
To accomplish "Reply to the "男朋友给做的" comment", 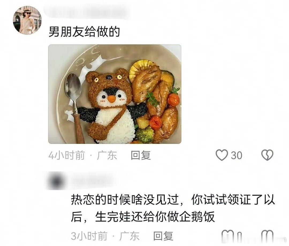I will pyautogui.click(x=141, y=155).
